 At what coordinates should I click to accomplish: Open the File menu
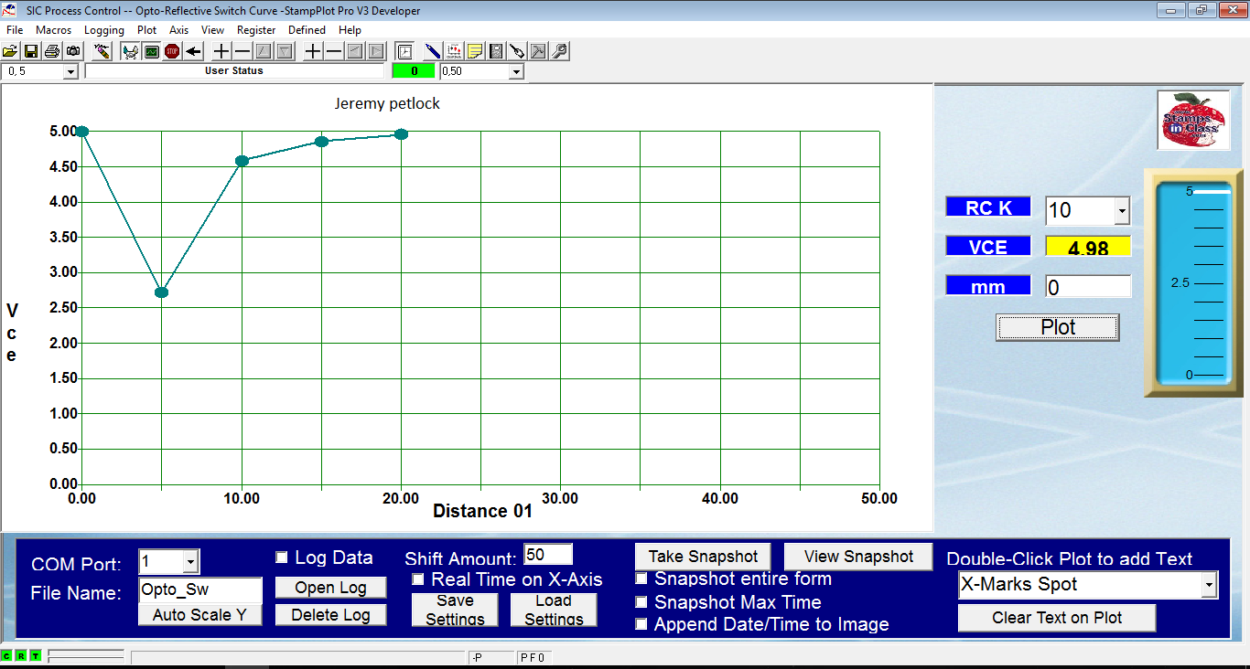[15, 30]
